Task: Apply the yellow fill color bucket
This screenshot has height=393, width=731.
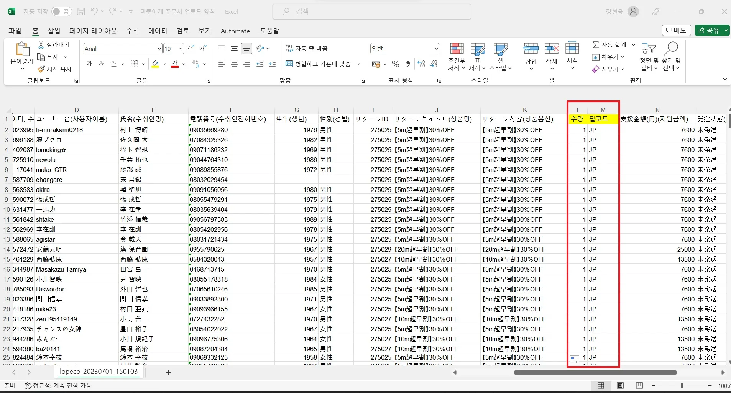Action: pos(155,64)
